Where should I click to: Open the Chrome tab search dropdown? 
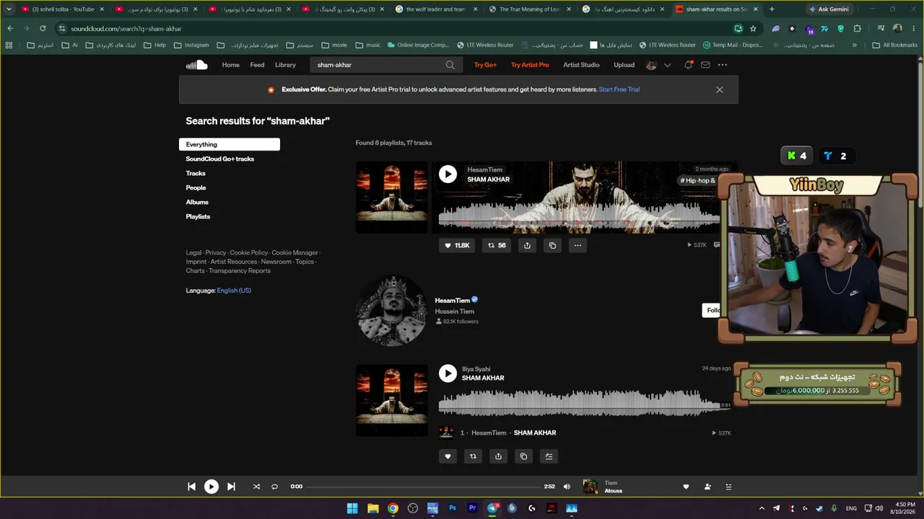[9, 9]
